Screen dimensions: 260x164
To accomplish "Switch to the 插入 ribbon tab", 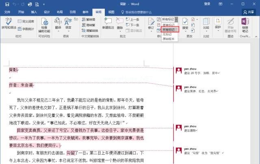I will pos(34,12).
